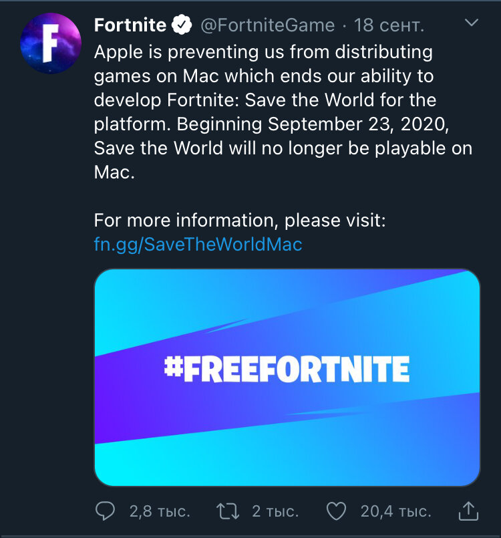Expand the tweet options chevron
Image resolution: width=501 pixels, height=538 pixels.
(472, 23)
